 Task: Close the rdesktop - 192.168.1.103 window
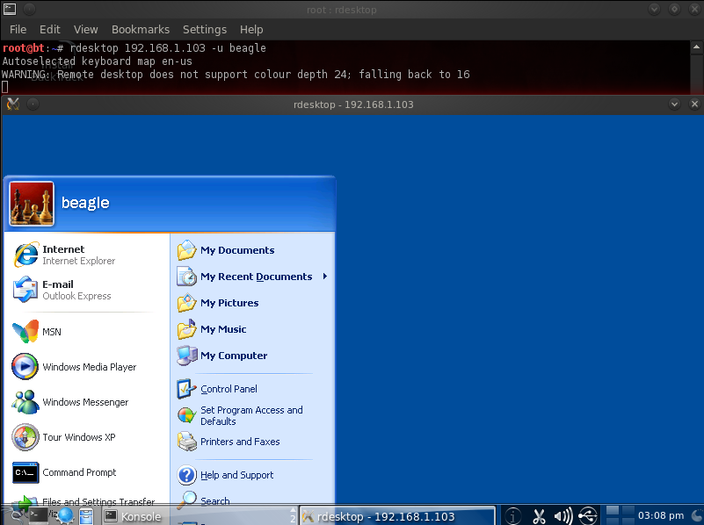pos(694,104)
